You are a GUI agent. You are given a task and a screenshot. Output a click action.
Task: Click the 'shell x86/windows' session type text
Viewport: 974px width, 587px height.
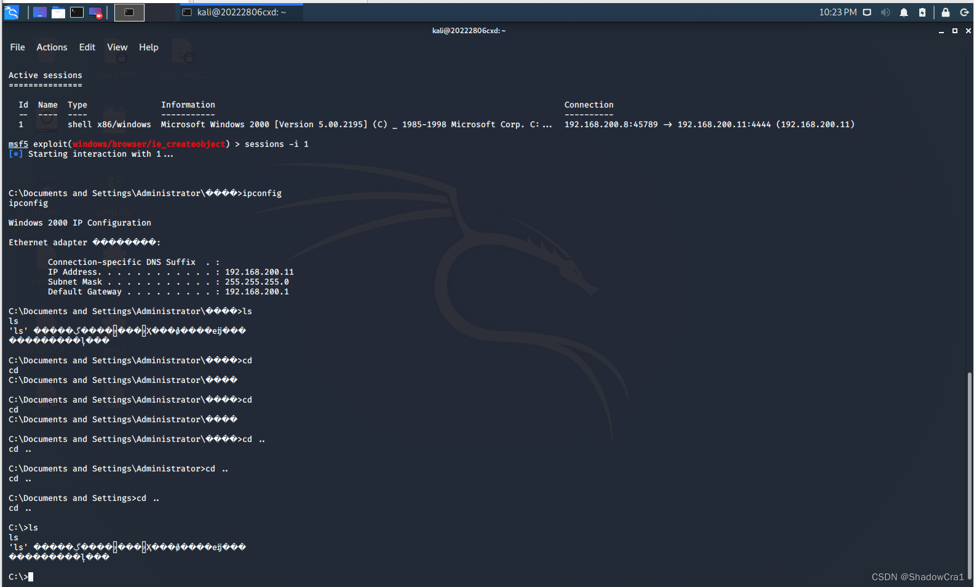pos(109,124)
